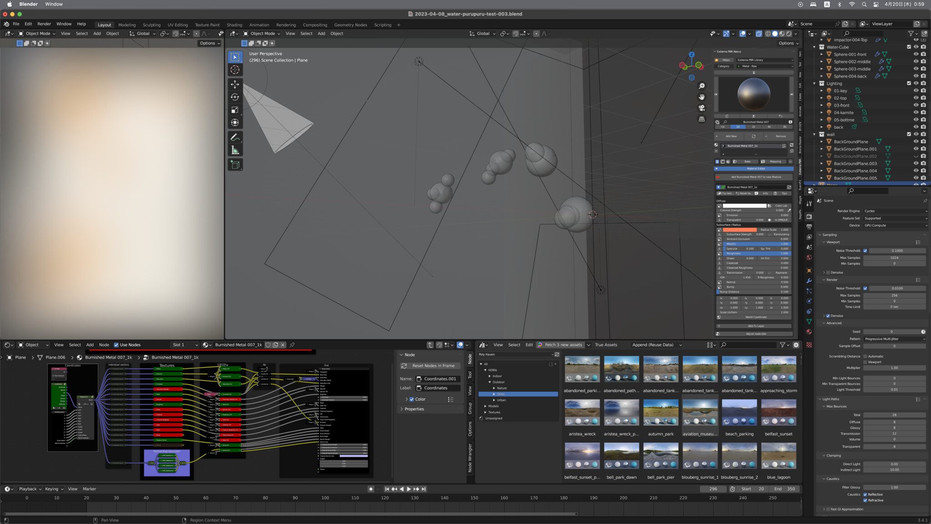The height and width of the screenshot is (524, 931).
Task: Select the Annotate tool in the viewport toolbar
Action: pyautogui.click(x=235, y=137)
